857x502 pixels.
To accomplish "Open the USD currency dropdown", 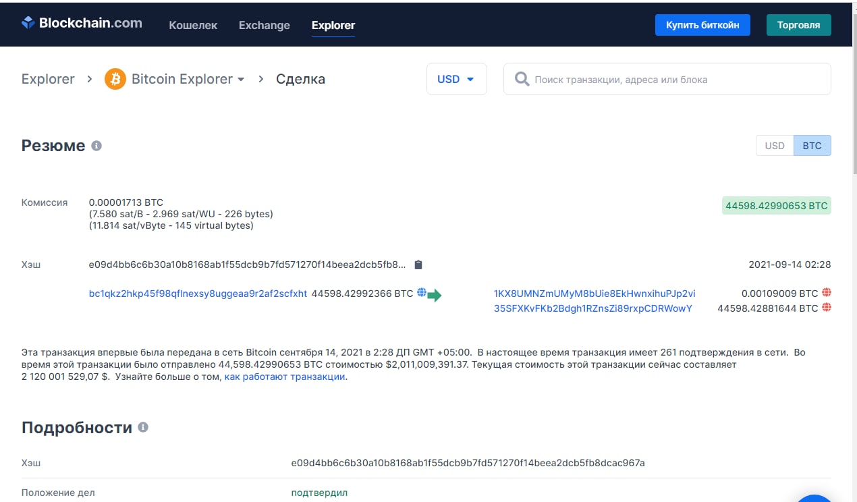I will pyautogui.click(x=456, y=79).
